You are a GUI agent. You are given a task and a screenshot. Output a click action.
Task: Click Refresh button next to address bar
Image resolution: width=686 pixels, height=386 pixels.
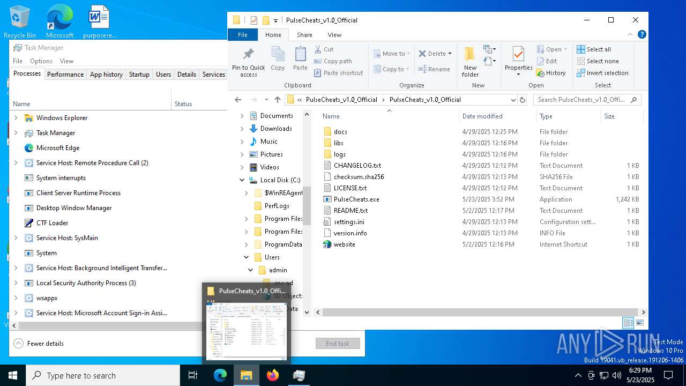click(x=523, y=100)
